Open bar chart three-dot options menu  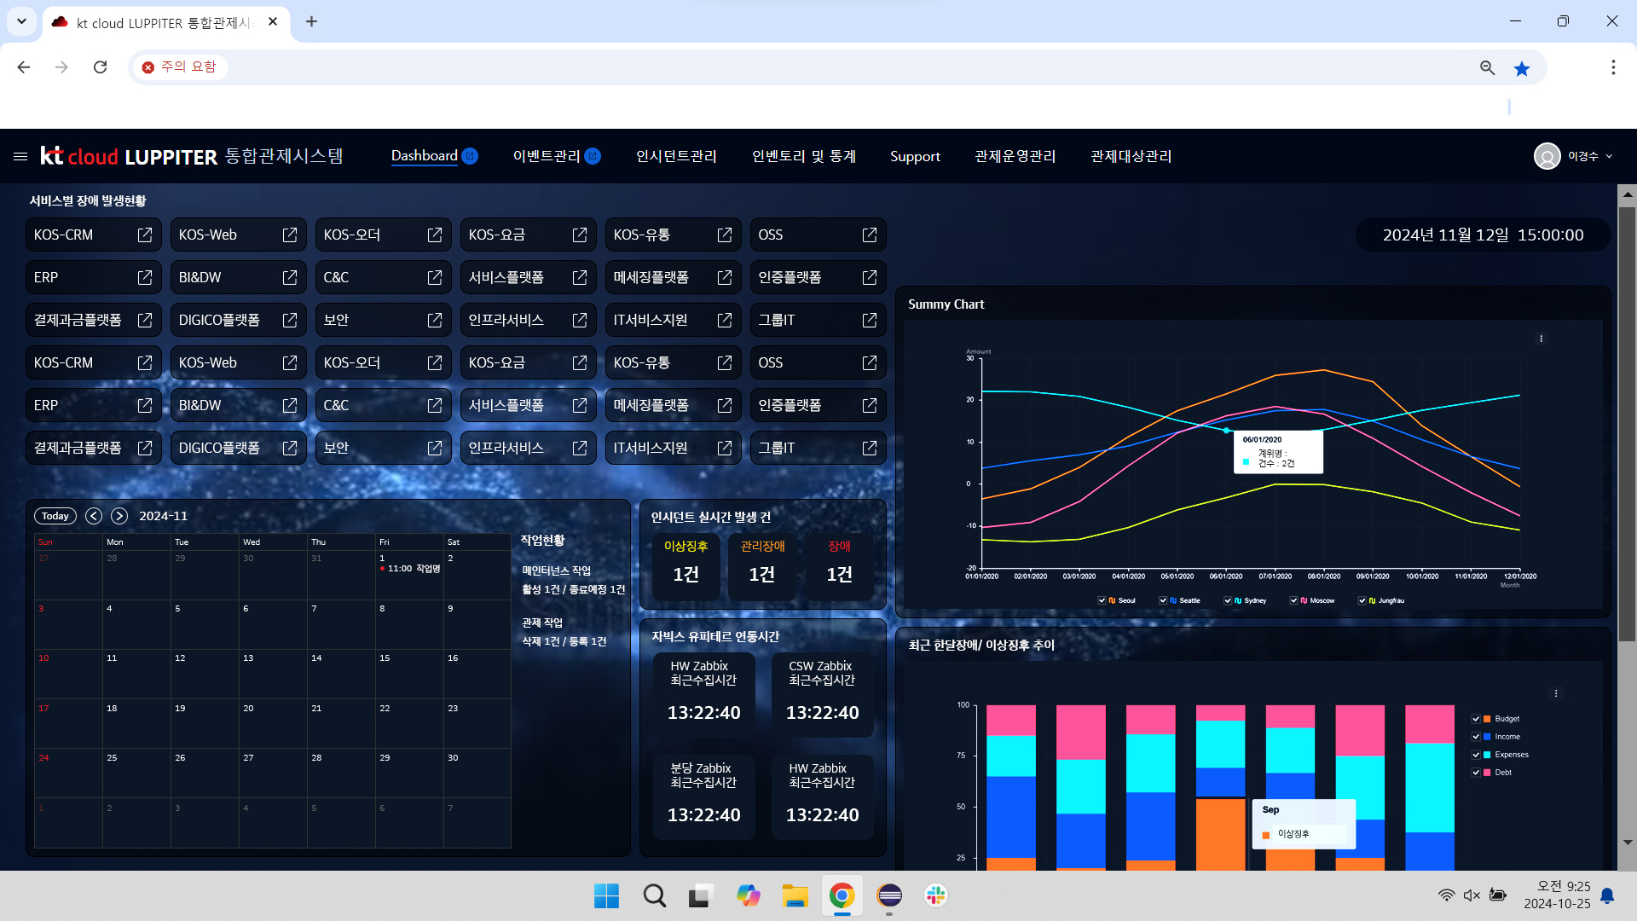pyautogui.click(x=1556, y=693)
